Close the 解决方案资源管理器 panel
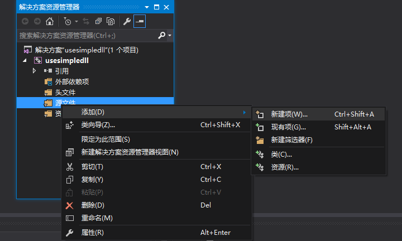 coord(166,7)
